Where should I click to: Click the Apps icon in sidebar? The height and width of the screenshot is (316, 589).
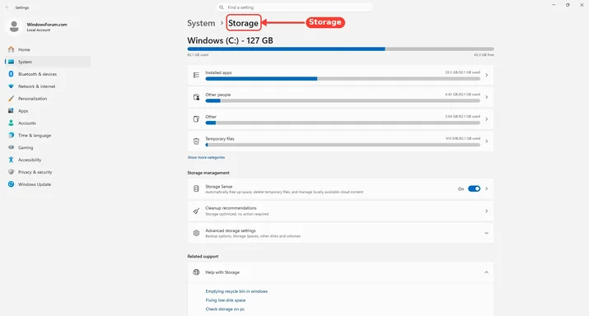point(11,111)
